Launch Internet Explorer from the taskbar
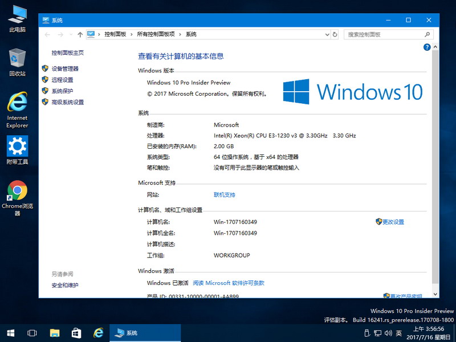This screenshot has width=456, height=342. [98, 333]
